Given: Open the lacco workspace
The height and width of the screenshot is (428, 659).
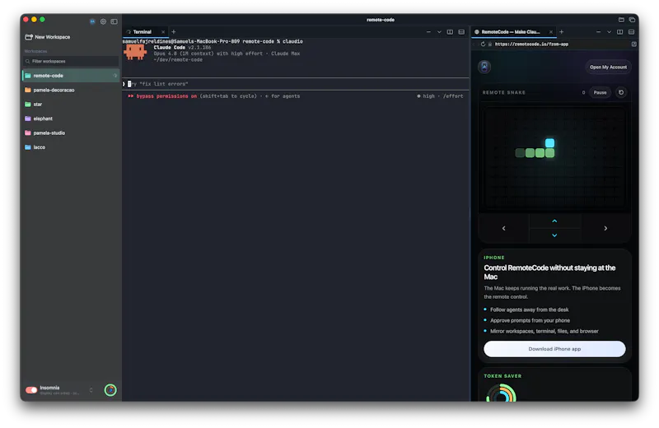Looking at the screenshot, I should click(x=71, y=147).
